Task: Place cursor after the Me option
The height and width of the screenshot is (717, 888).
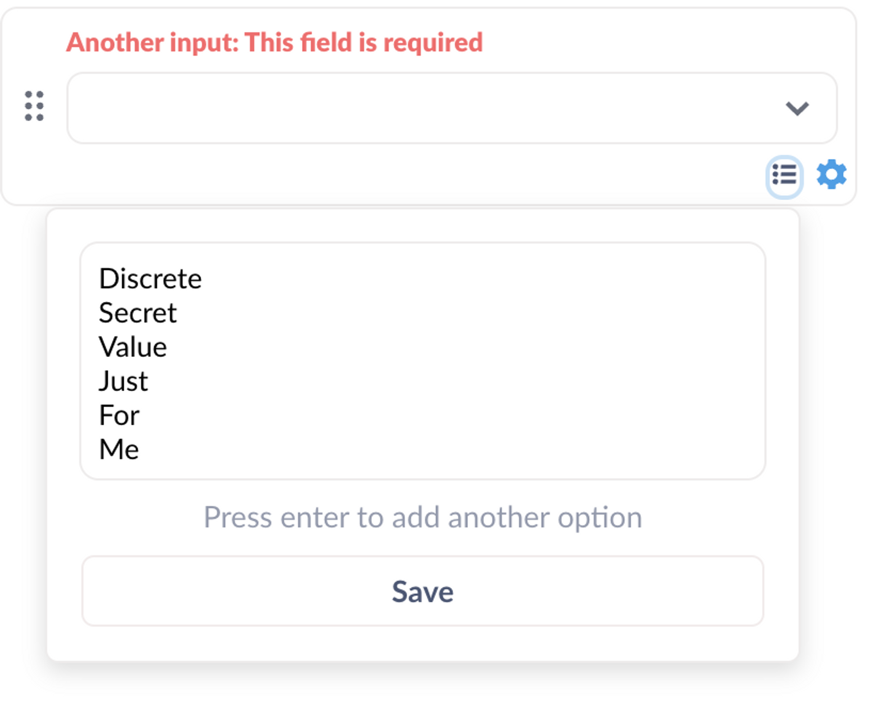Action: coord(142,449)
